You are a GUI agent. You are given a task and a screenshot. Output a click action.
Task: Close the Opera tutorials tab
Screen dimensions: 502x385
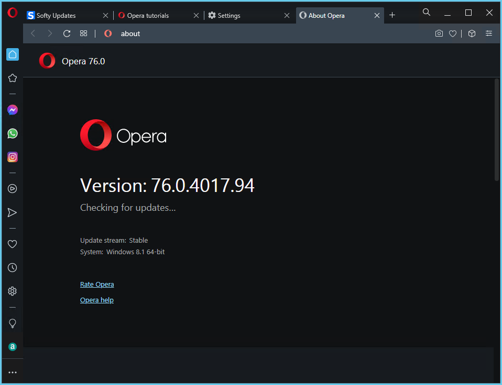click(197, 15)
